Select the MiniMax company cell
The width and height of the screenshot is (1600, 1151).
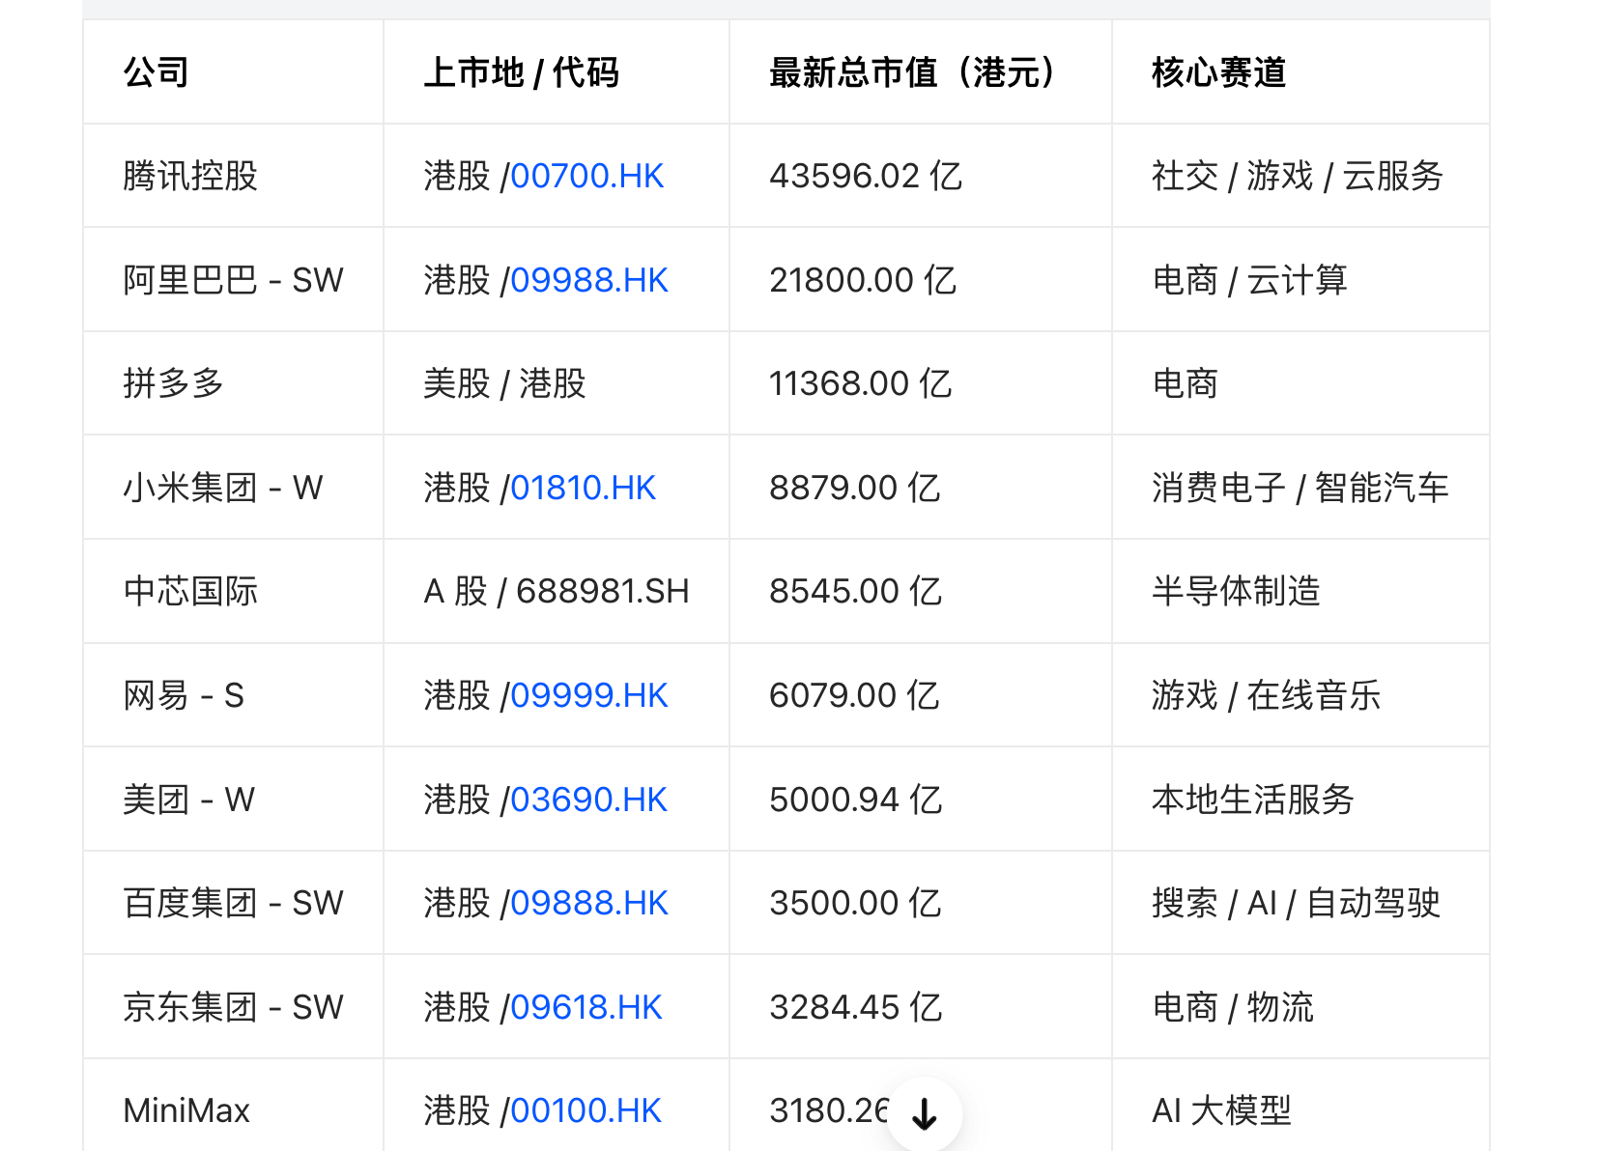point(234,1106)
